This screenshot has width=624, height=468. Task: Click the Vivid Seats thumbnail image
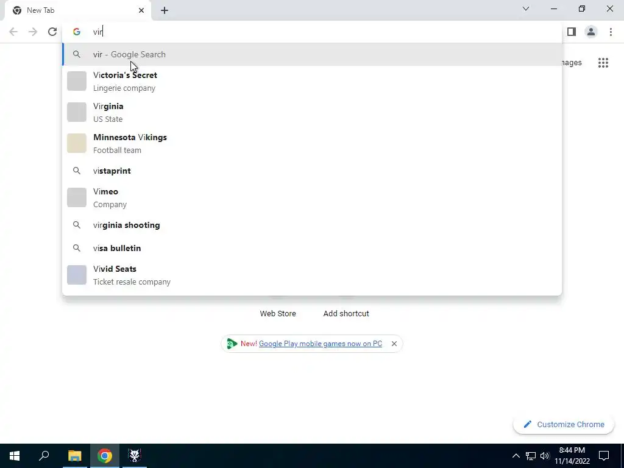[77, 275]
